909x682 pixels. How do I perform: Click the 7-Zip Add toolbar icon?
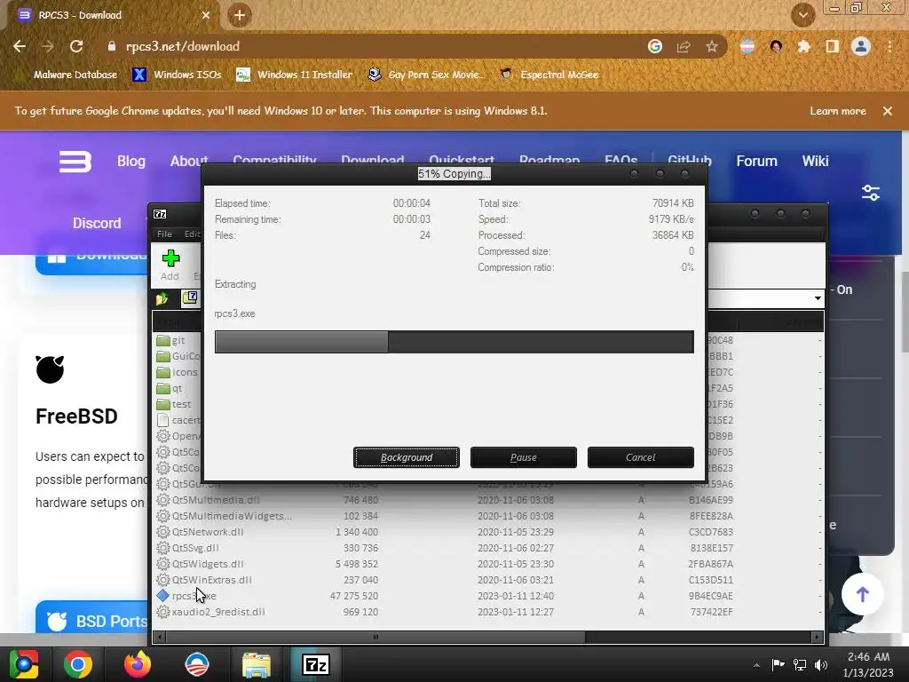point(170,265)
